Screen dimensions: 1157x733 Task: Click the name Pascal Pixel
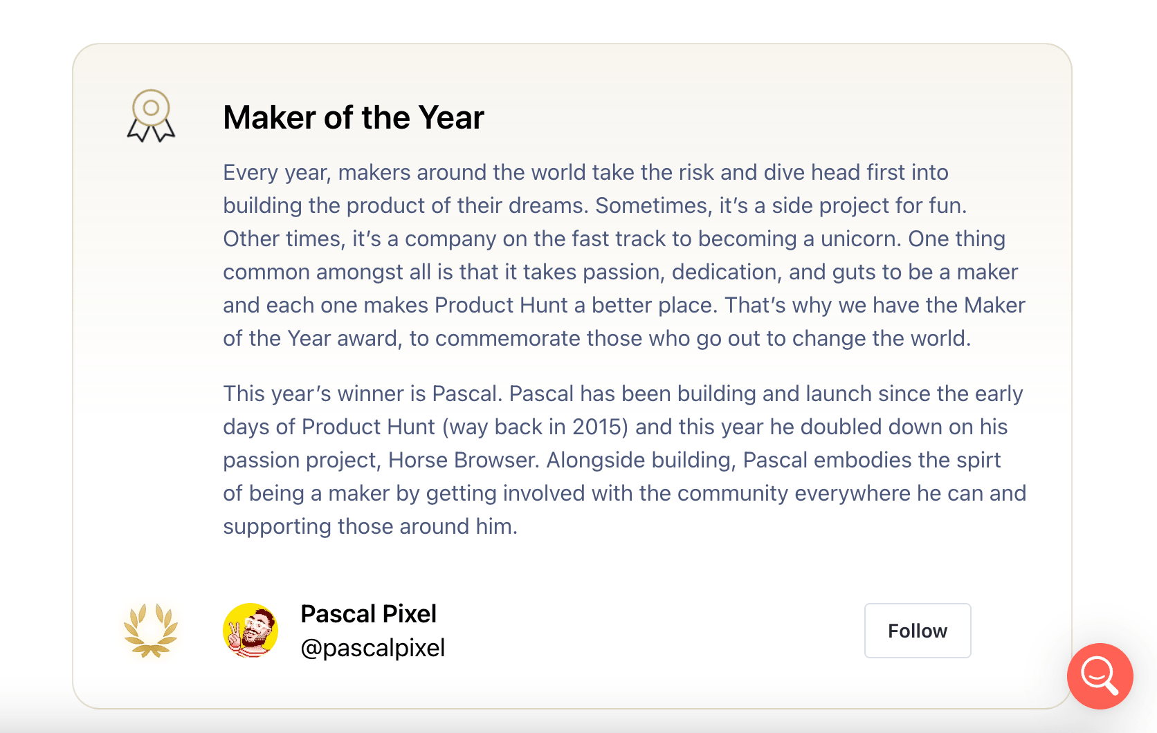coord(368,613)
